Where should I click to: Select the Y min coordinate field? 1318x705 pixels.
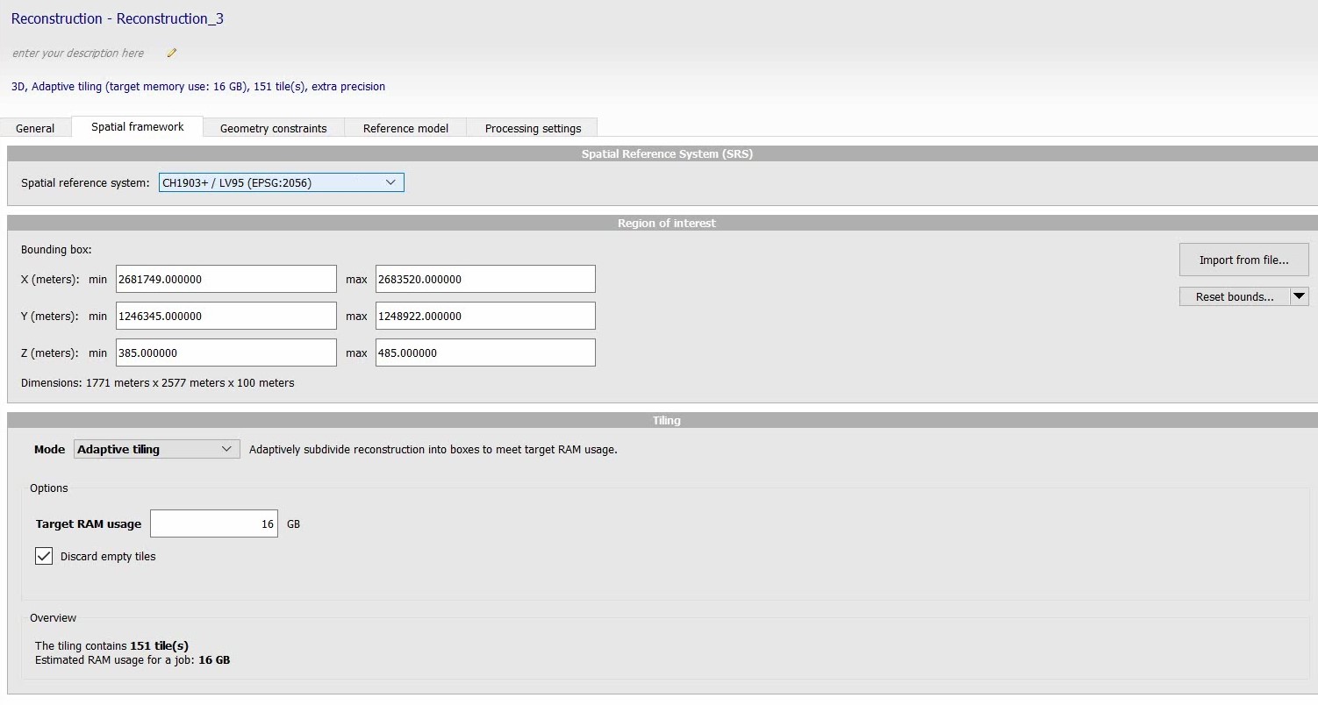pos(226,316)
